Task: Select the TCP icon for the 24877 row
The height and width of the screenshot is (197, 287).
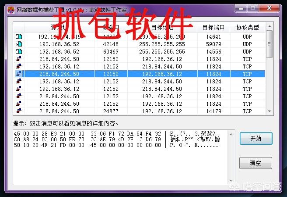Action: point(19,111)
